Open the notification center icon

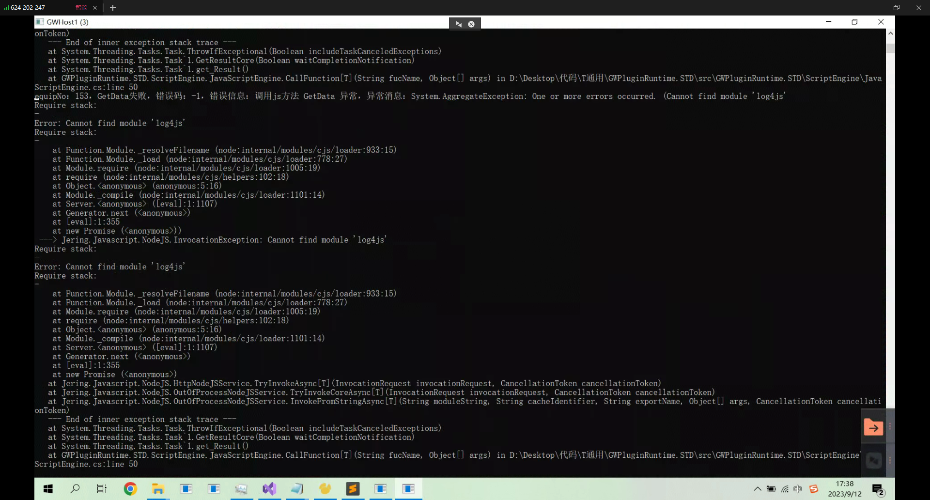(878, 489)
